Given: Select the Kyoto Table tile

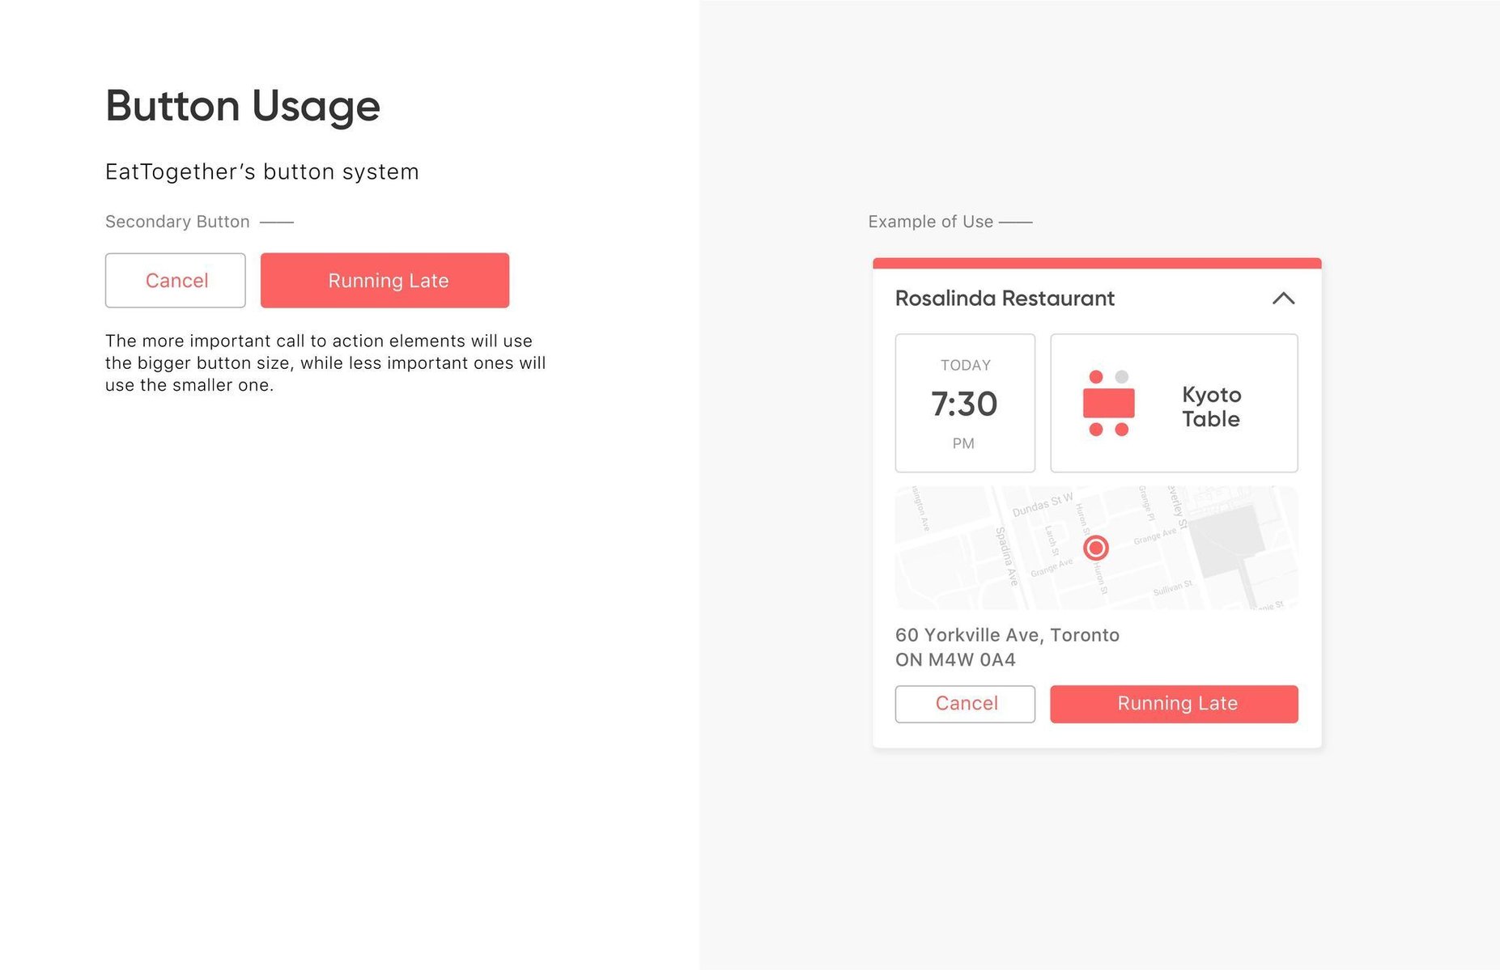Looking at the screenshot, I should (1174, 403).
